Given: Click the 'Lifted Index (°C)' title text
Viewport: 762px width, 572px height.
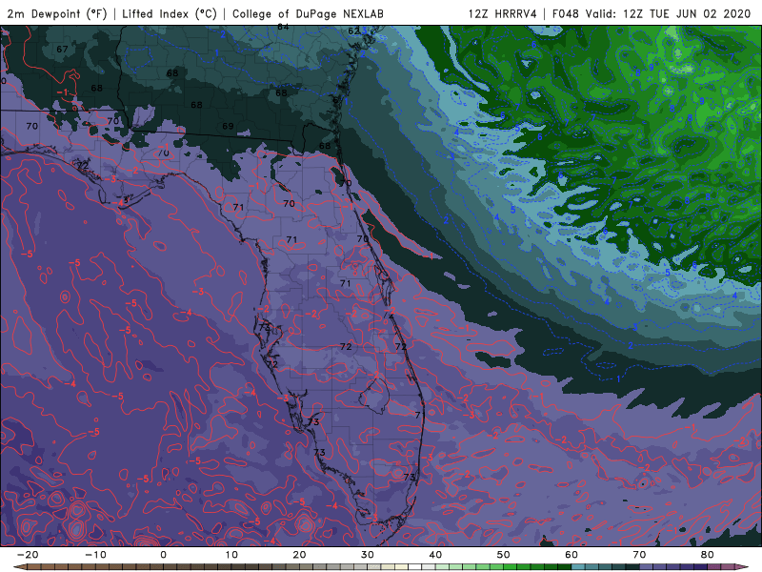Looking at the screenshot, I should pos(170,13).
